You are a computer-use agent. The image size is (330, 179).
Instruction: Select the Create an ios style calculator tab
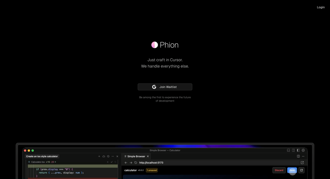[42, 156]
